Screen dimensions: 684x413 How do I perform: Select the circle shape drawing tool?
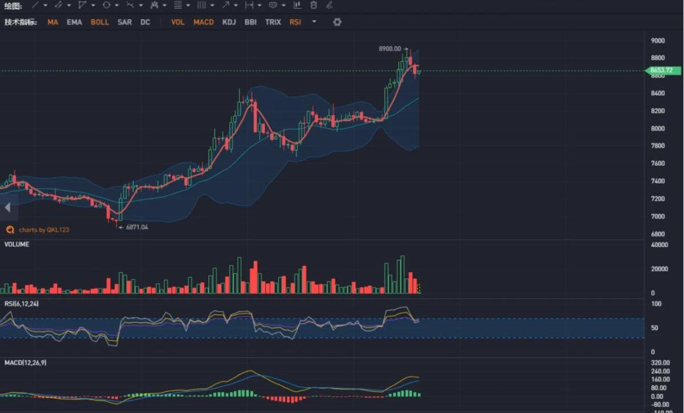pos(106,5)
